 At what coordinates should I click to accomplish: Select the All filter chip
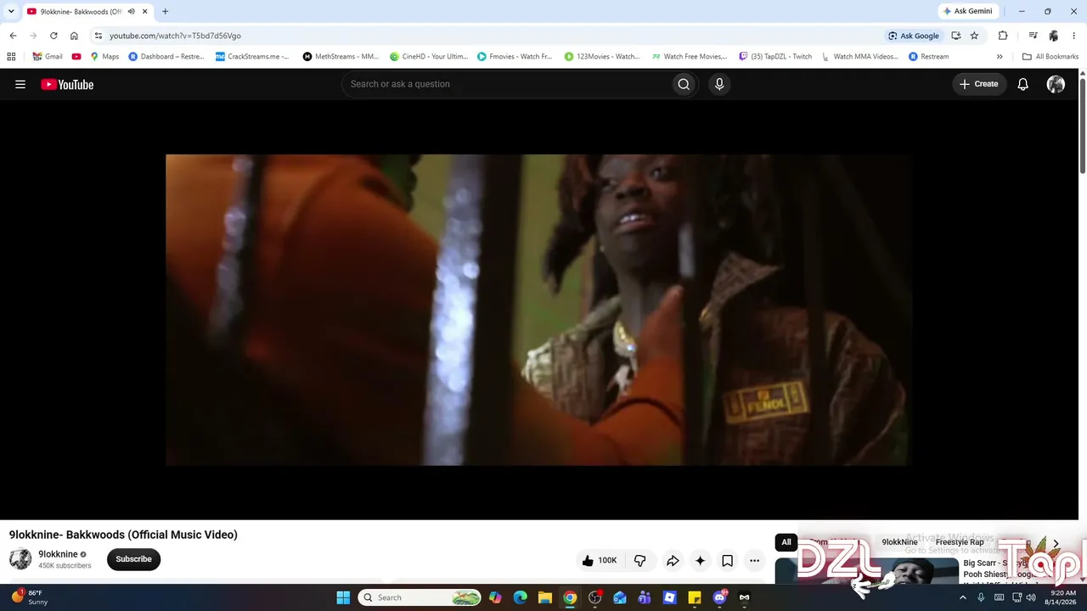point(786,542)
